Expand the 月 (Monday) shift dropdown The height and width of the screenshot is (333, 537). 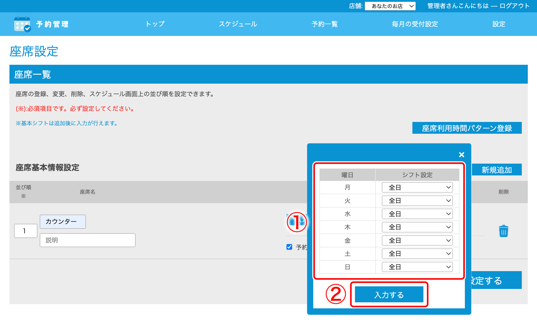click(417, 187)
